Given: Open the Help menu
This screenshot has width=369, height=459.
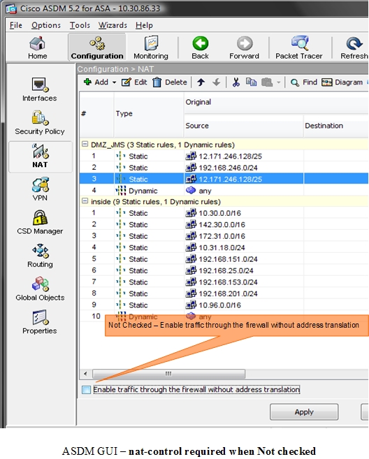Looking at the screenshot, I should point(144,25).
